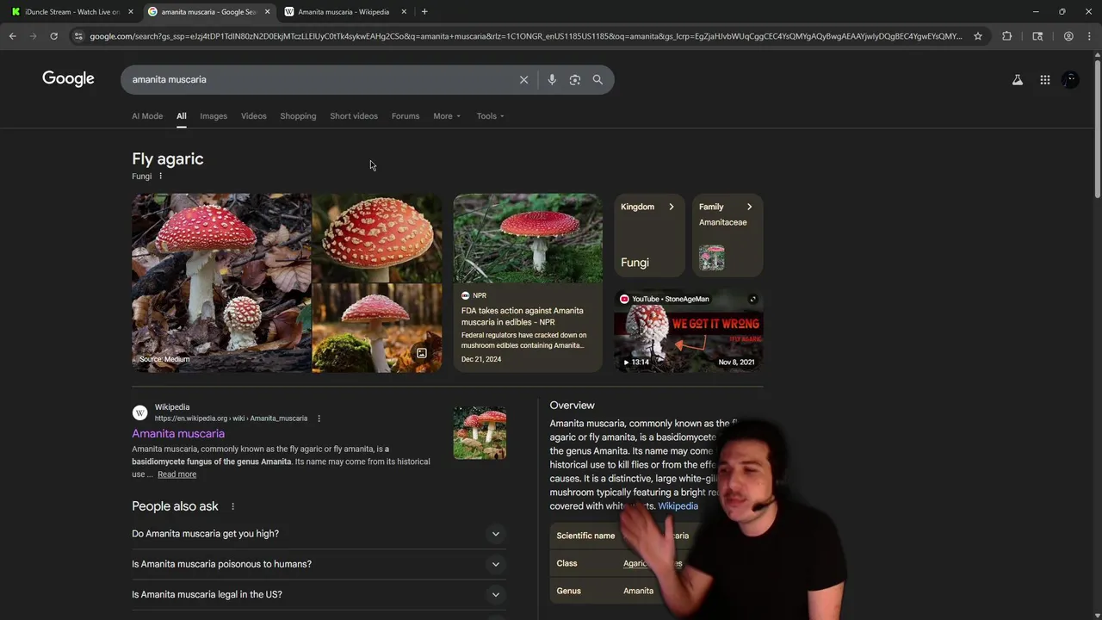
Task: Click the Read more link
Action: point(176,474)
